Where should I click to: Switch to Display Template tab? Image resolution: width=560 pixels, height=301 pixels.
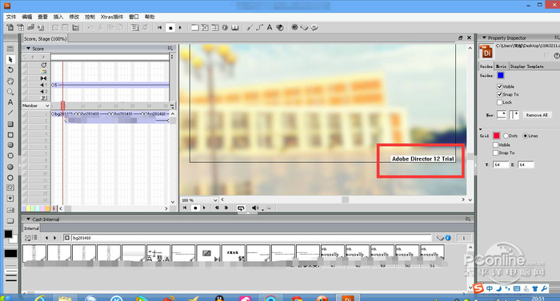tap(527, 66)
